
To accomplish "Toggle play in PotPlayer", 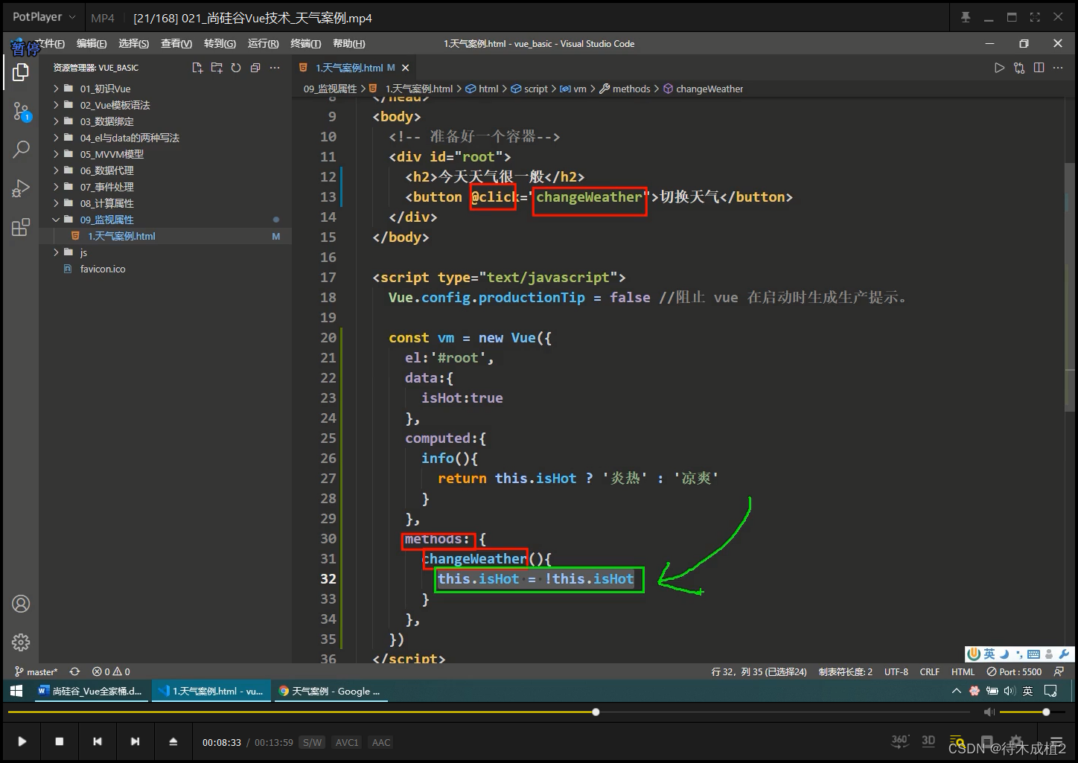I will coord(22,741).
